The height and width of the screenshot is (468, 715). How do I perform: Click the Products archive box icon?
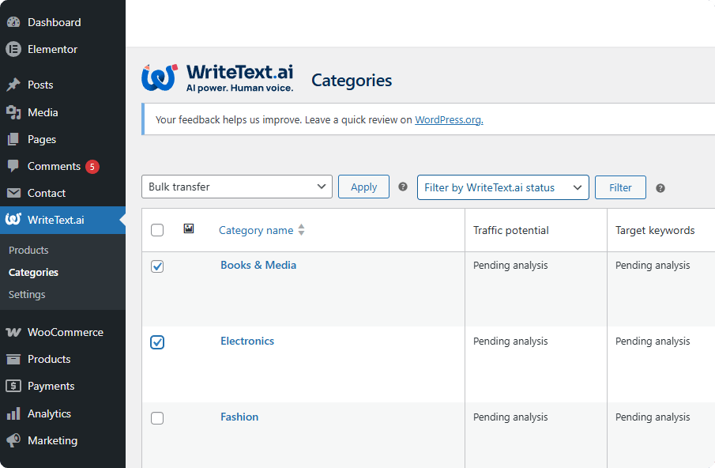[x=13, y=360]
